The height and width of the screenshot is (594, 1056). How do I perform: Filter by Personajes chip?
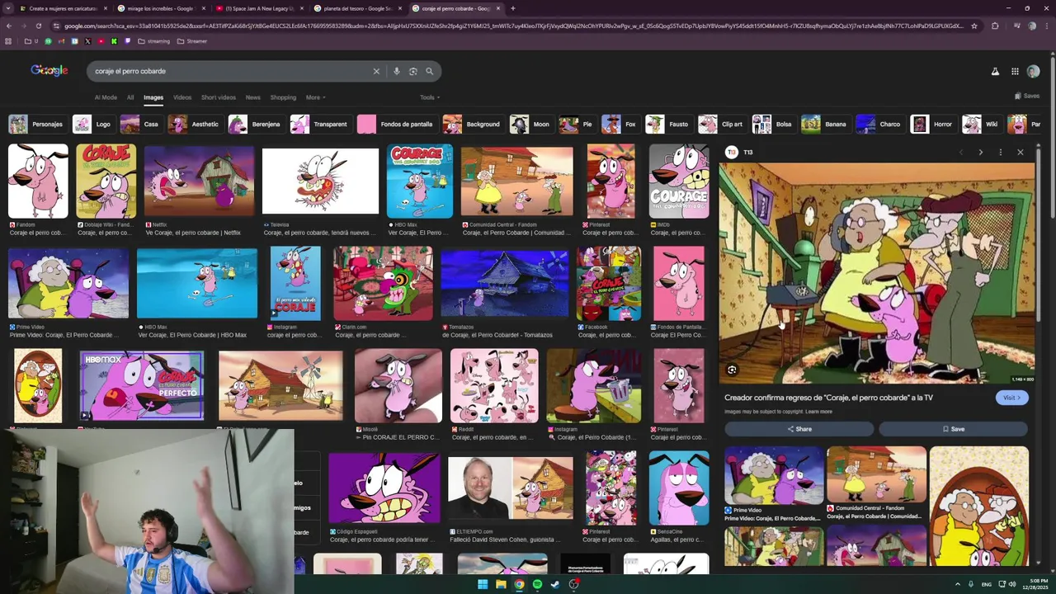point(36,125)
